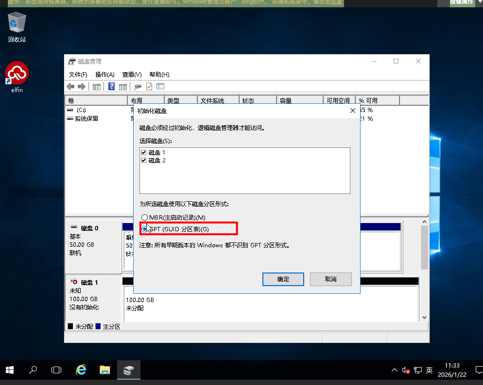Click Disk Management taskbar button
Screen dimensions: 483x385
coord(129,370)
